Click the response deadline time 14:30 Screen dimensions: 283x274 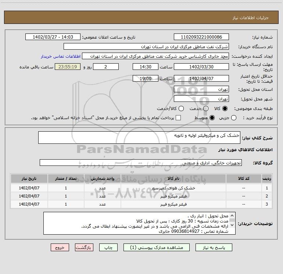pyautogui.click(x=146, y=67)
